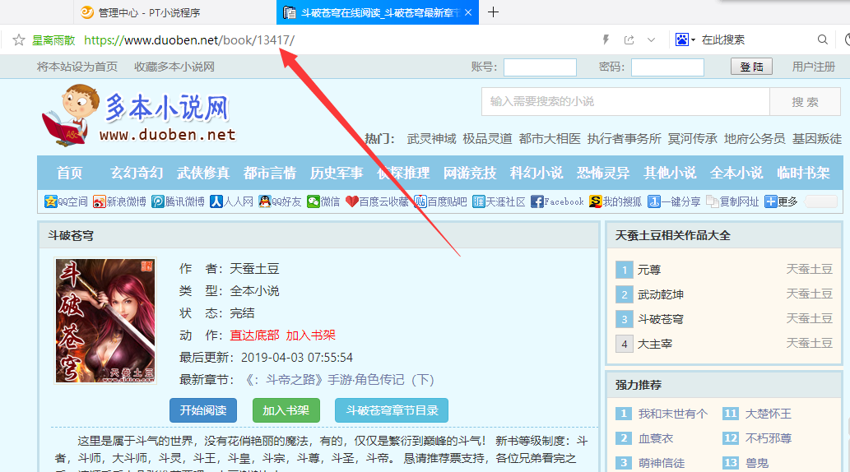Screen dimensions: 850x472
Task: Click the bookmark star icon in address bar
Action: pos(18,40)
